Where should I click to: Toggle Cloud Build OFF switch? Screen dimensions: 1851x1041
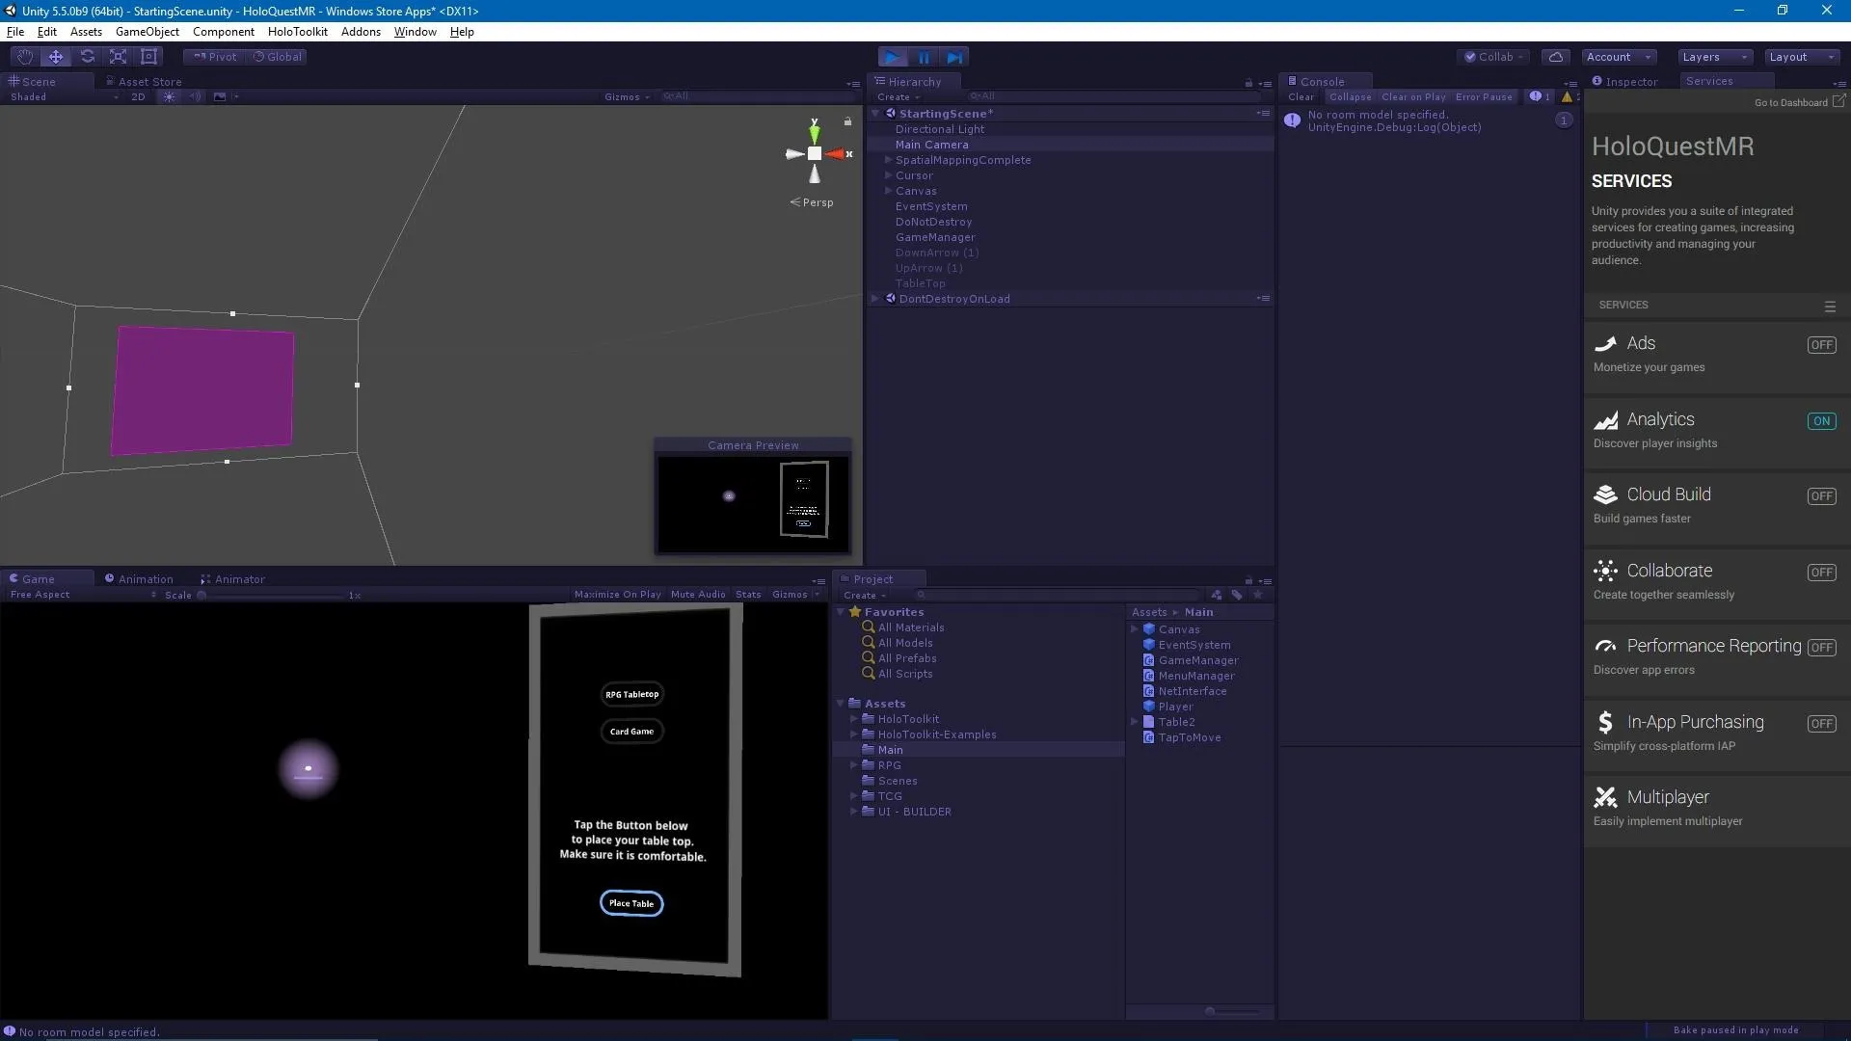click(1821, 496)
